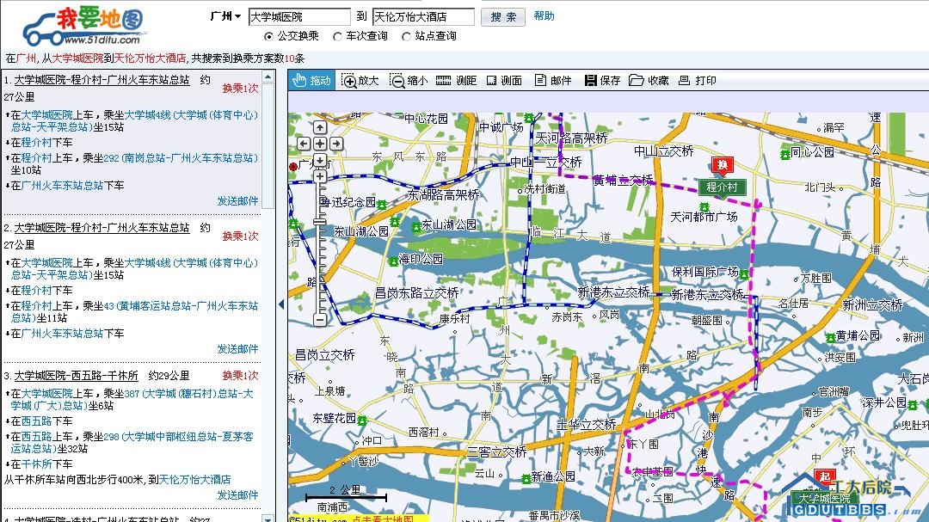Select the 测距 distance measuring tool
This screenshot has height=522, width=929.
coord(456,80)
